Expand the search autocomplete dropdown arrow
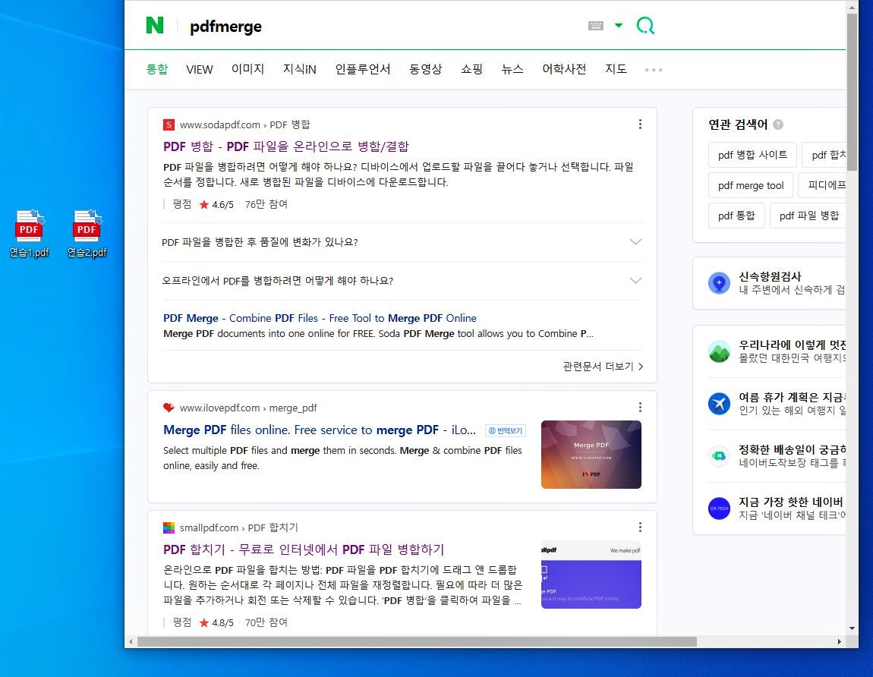This screenshot has width=873, height=677. [619, 26]
